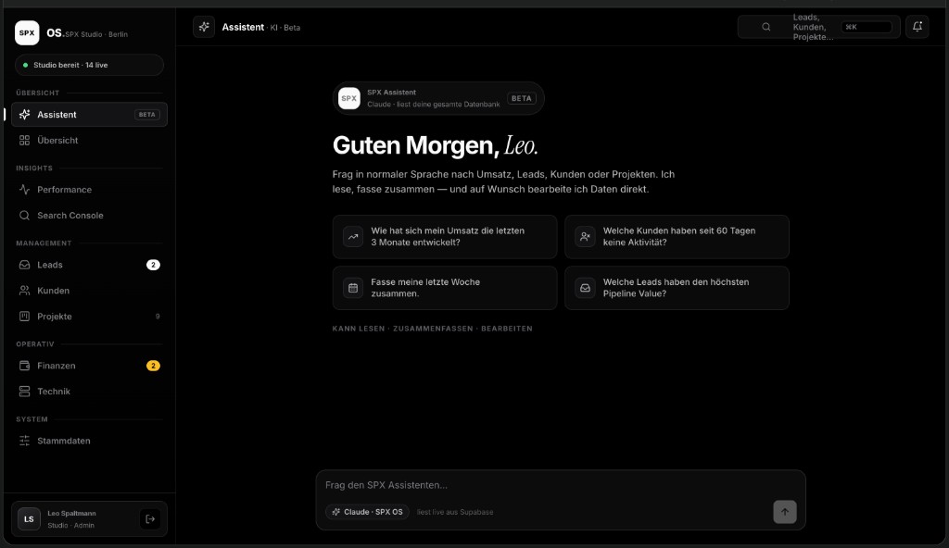Click the Technik server icon

pos(24,392)
